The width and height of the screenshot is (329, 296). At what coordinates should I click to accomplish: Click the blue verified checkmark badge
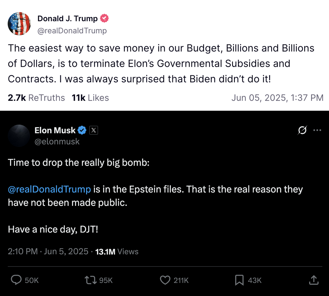click(x=82, y=130)
